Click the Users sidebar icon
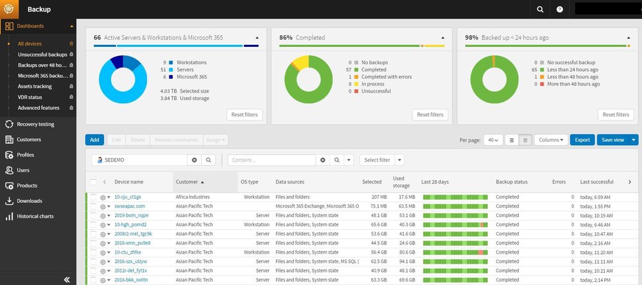Image resolution: width=642 pixels, height=285 pixels. click(9, 170)
